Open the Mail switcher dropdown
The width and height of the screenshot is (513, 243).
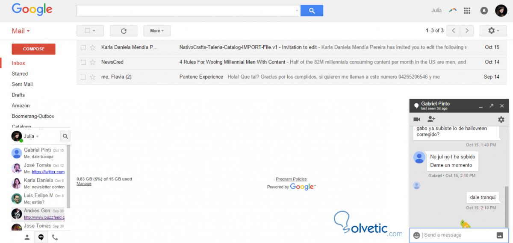(21, 31)
